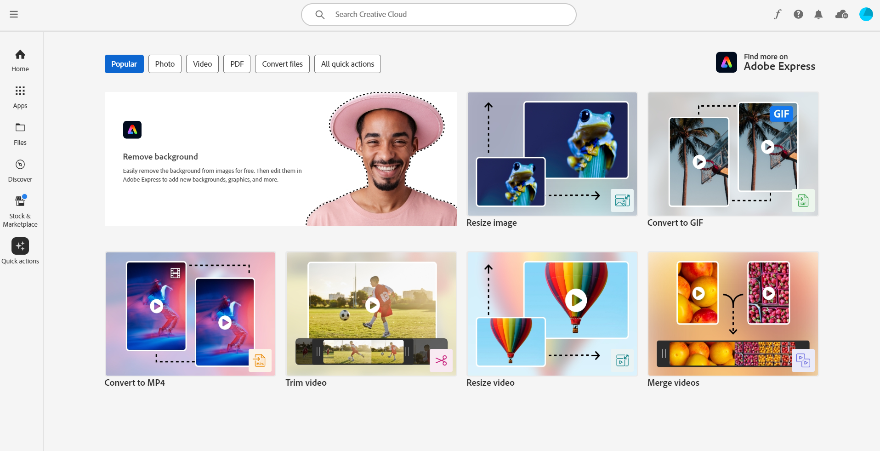This screenshot has width=880, height=451.
Task: Select the PDF filter tab
Action: [237, 64]
